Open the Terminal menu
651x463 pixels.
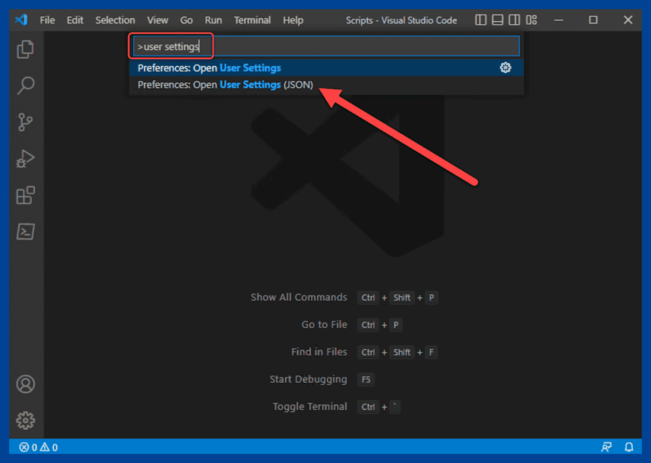tap(252, 20)
